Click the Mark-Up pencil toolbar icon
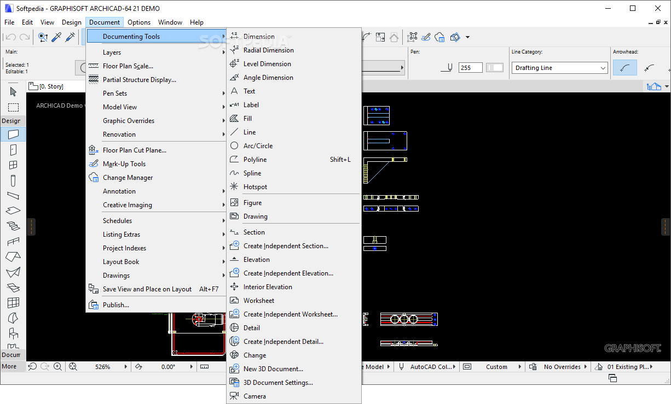Image resolution: width=671 pixels, height=404 pixels. click(x=427, y=37)
